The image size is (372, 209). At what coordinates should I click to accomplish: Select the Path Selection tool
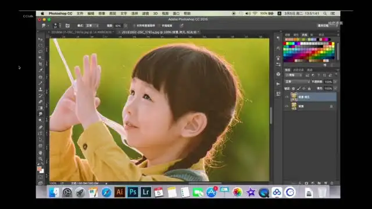point(41,140)
